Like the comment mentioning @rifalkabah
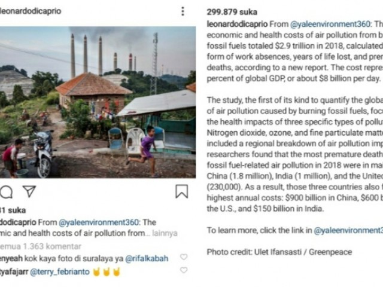 184,258
